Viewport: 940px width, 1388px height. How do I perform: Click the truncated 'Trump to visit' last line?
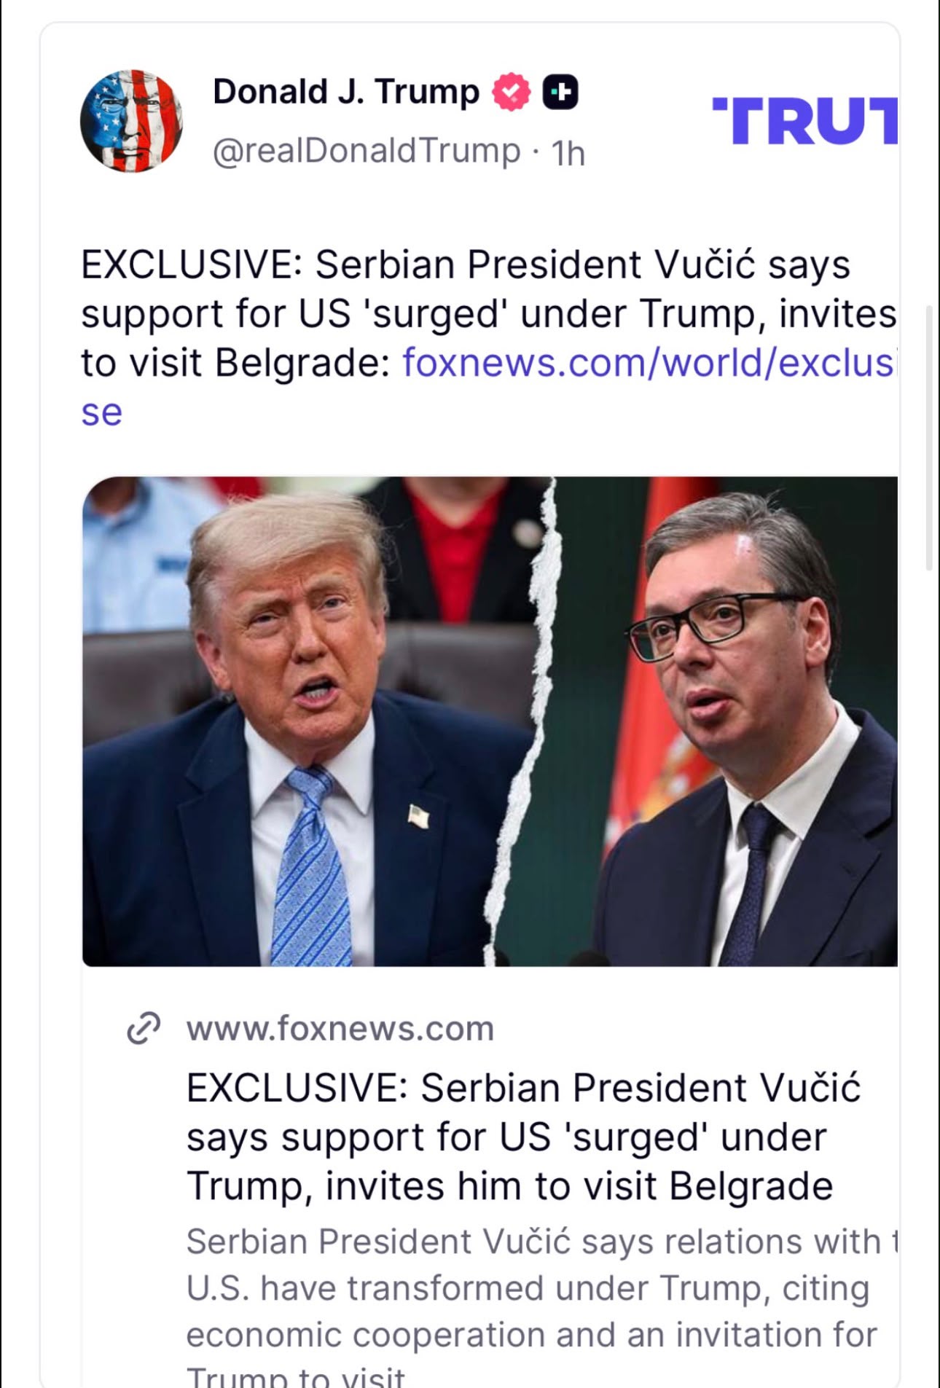(295, 1376)
